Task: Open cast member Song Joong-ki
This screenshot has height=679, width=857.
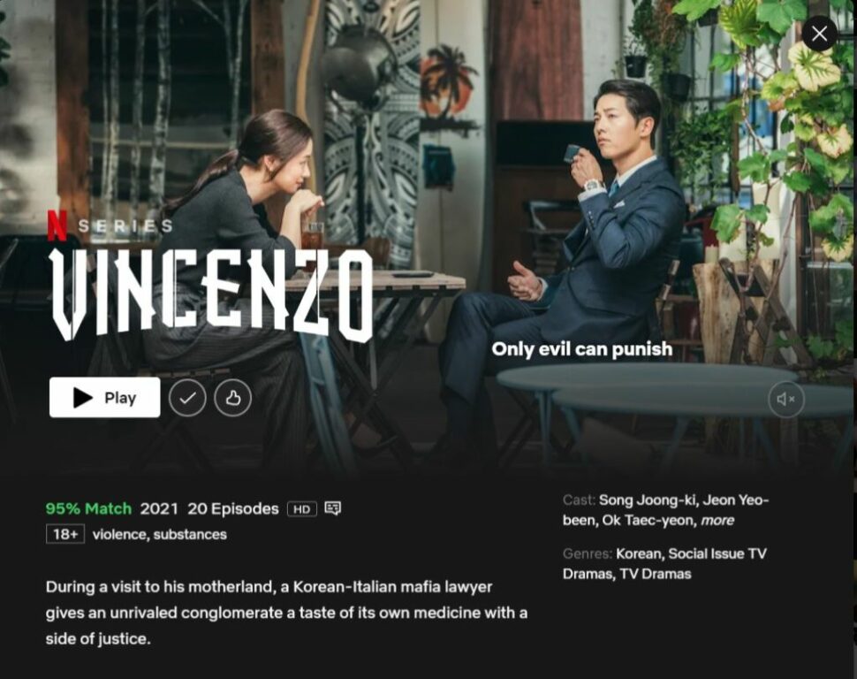Action: point(647,500)
